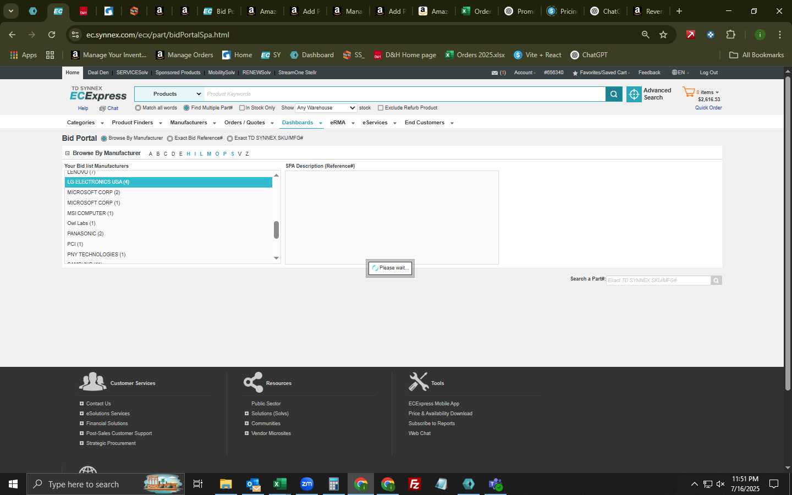Open Any Warehouse dropdown
The image size is (792, 495).
click(x=326, y=108)
